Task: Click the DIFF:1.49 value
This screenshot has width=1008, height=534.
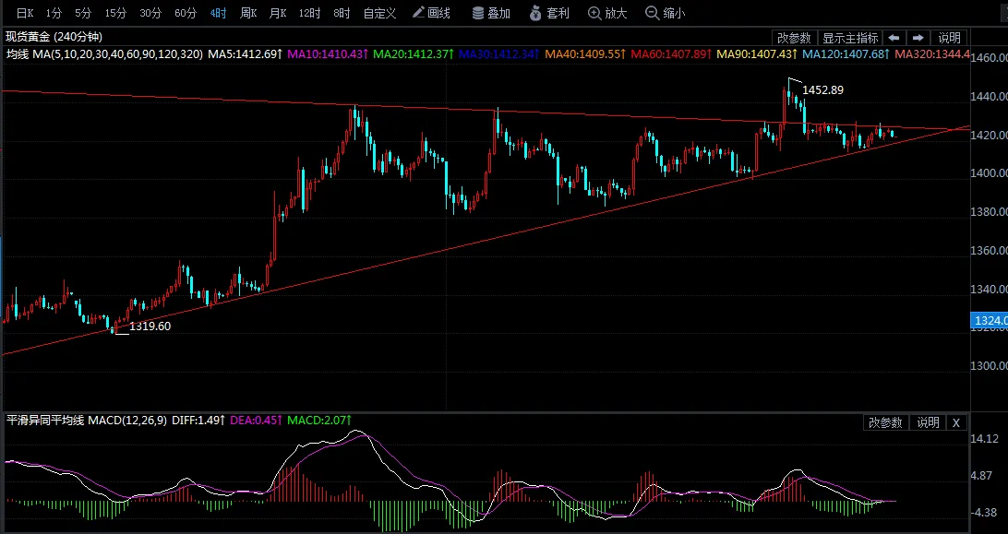Action: 198,421
